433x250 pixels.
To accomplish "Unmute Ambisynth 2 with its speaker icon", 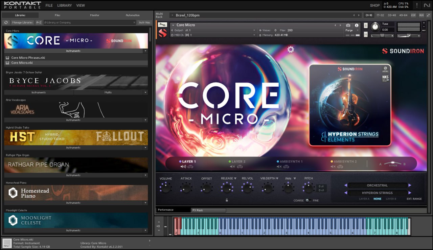I will point(333,167).
